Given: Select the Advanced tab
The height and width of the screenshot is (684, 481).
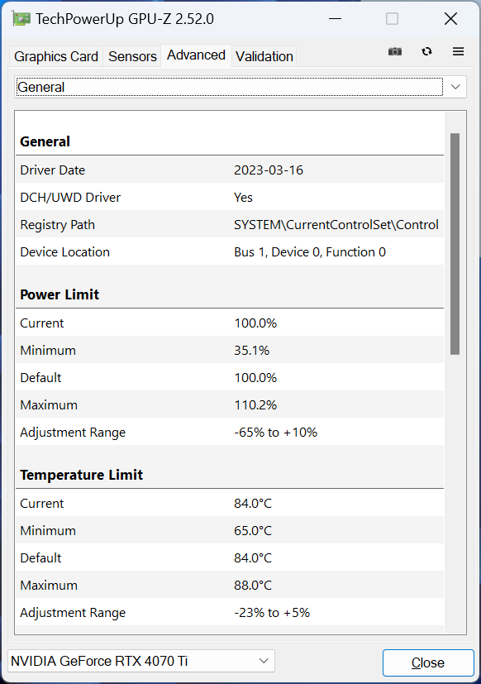Looking at the screenshot, I should tap(196, 55).
